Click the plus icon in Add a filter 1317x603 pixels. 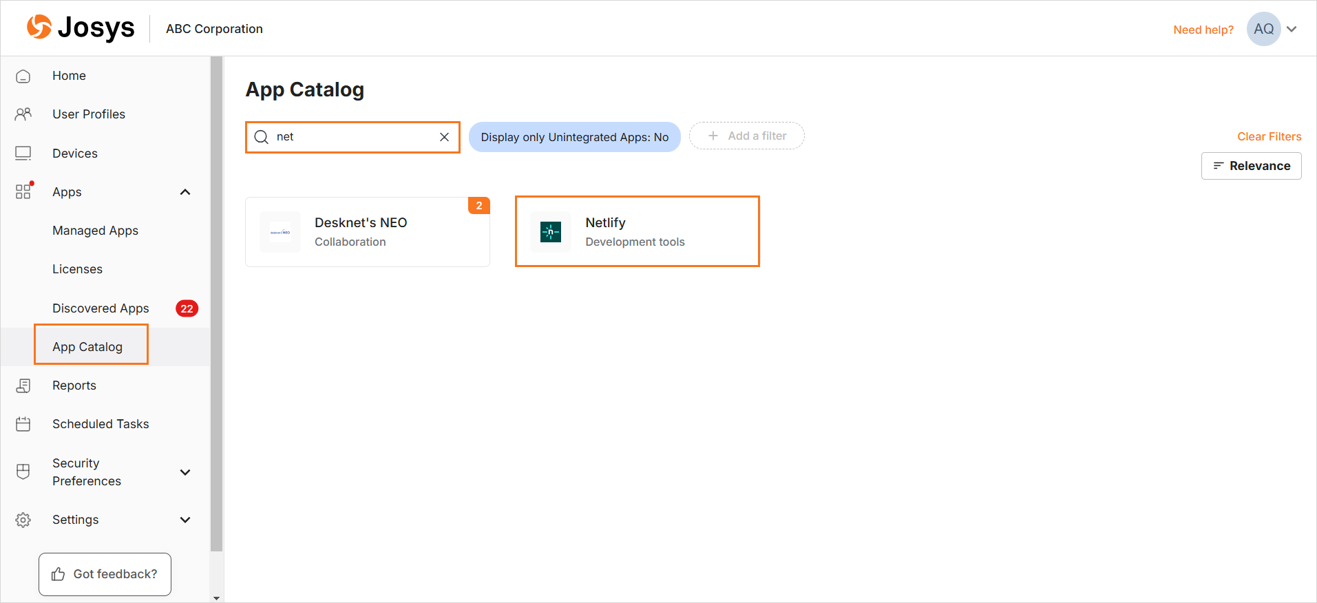pos(713,136)
